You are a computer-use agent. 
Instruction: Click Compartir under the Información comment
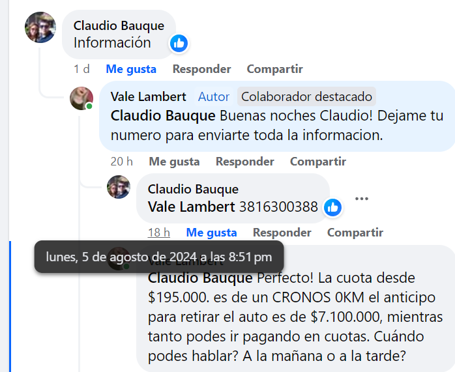[x=275, y=69]
